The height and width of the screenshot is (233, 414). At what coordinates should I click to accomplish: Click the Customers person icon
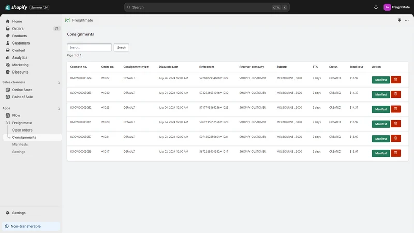click(8, 43)
